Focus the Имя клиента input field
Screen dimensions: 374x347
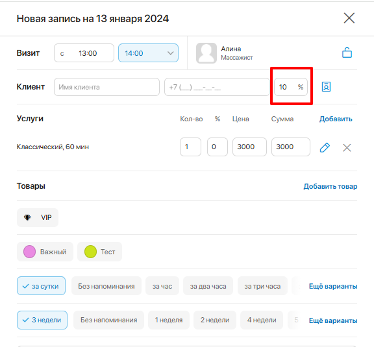(106, 87)
